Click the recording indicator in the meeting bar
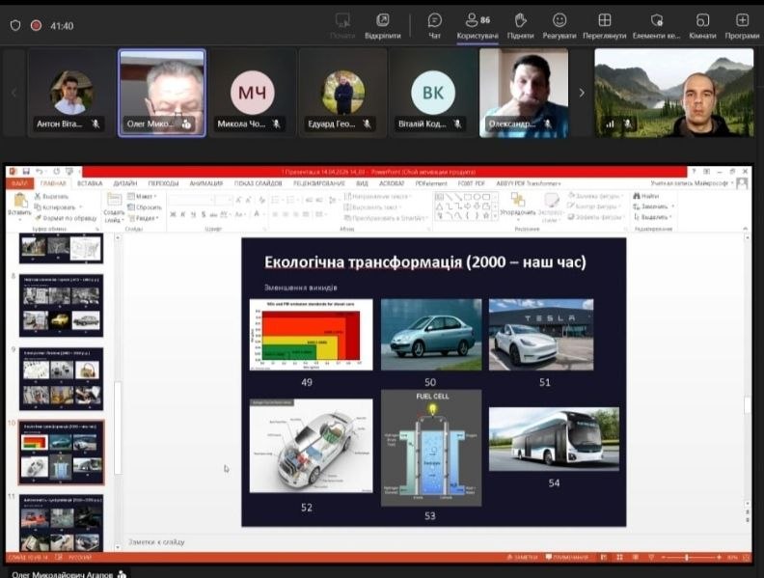Image resolution: width=764 pixels, height=578 pixels. pyautogui.click(x=37, y=26)
